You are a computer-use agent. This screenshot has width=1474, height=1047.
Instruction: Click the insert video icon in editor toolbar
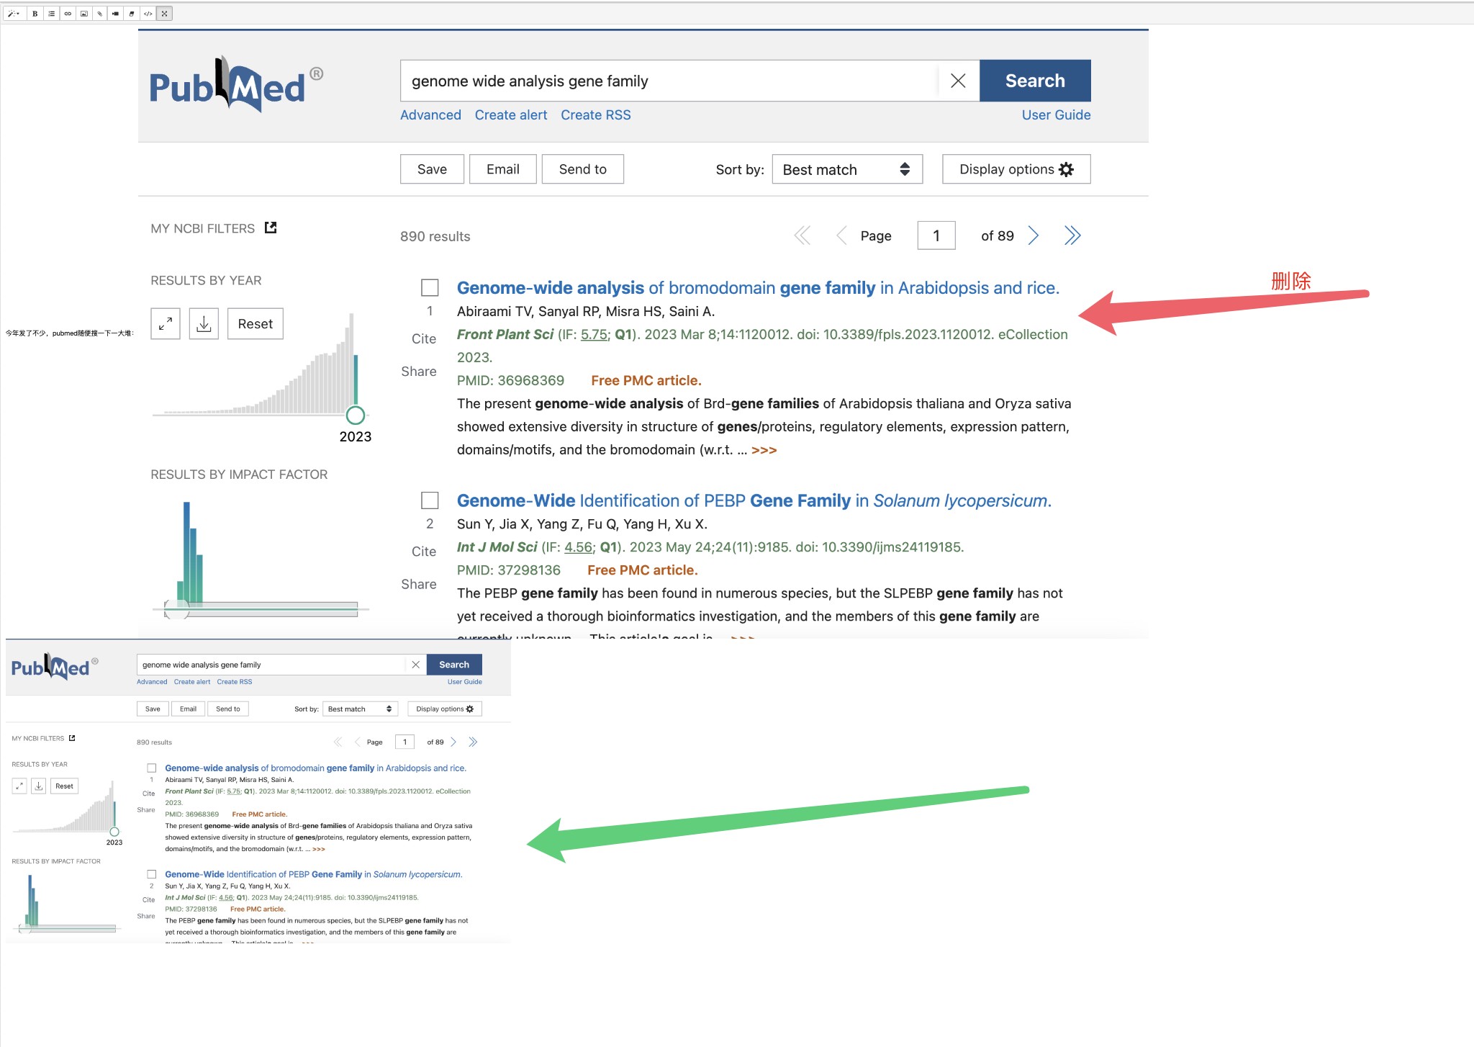point(115,13)
